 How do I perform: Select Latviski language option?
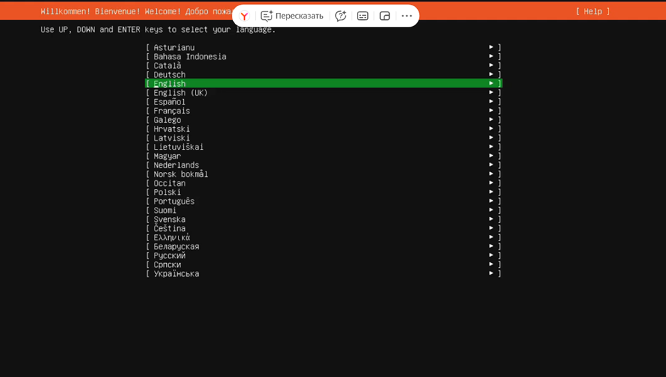pyautogui.click(x=323, y=138)
